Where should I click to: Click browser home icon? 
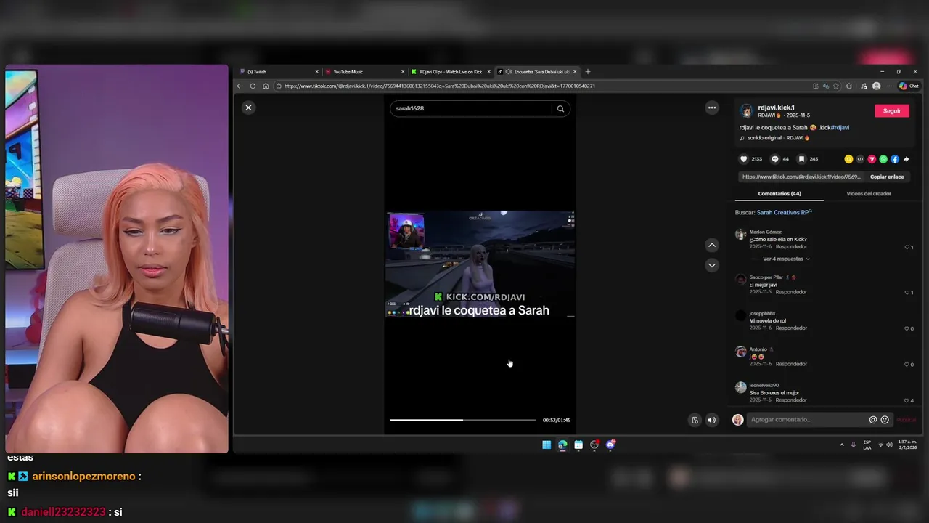click(x=266, y=86)
